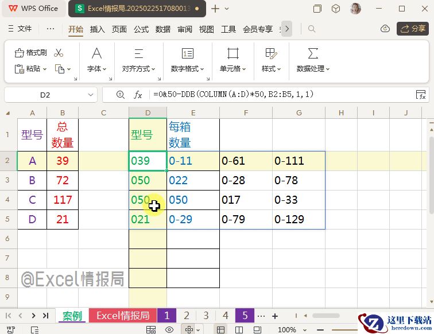Click the Paste clipboard icon

coord(19,69)
